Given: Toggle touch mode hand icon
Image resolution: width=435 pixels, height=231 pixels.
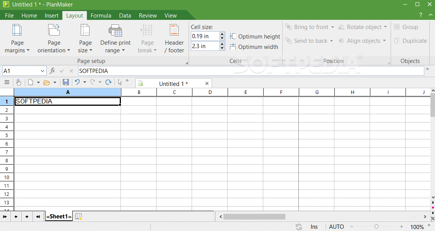Looking at the screenshot, I should (x=19, y=82).
